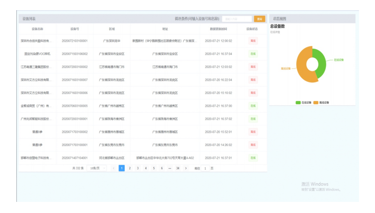This screenshot has width=375, height=213.
Task: Click the orange 查询 search button
Action: (x=259, y=19)
